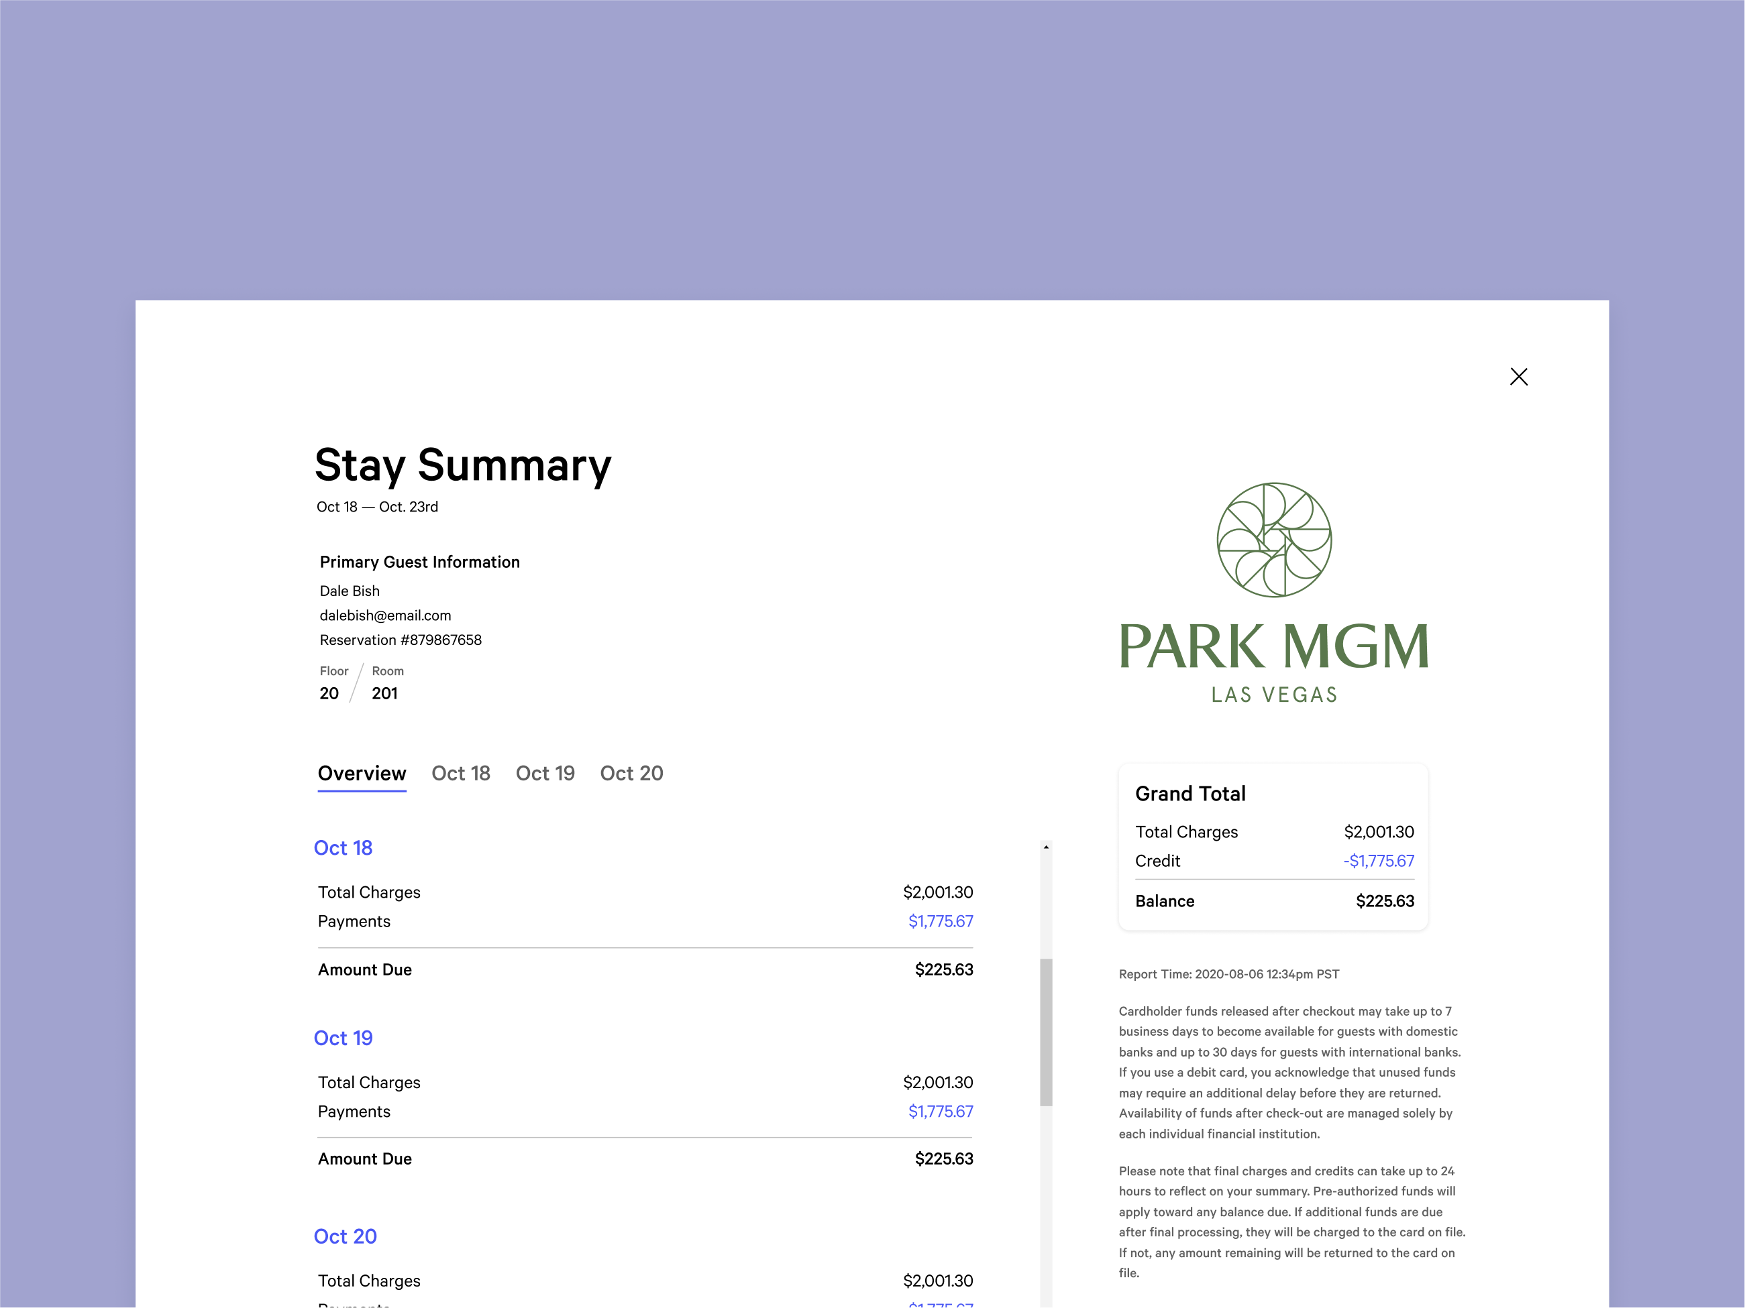Close the Stay Summary dialog

click(x=1519, y=377)
